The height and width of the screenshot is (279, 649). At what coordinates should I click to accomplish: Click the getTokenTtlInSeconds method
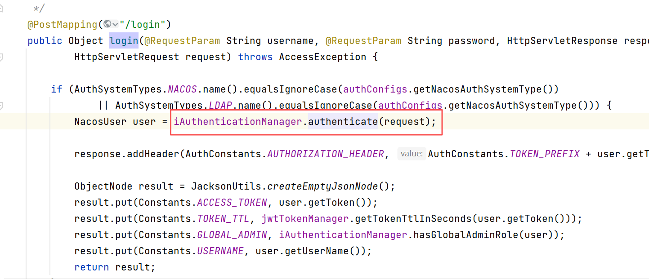click(x=413, y=218)
